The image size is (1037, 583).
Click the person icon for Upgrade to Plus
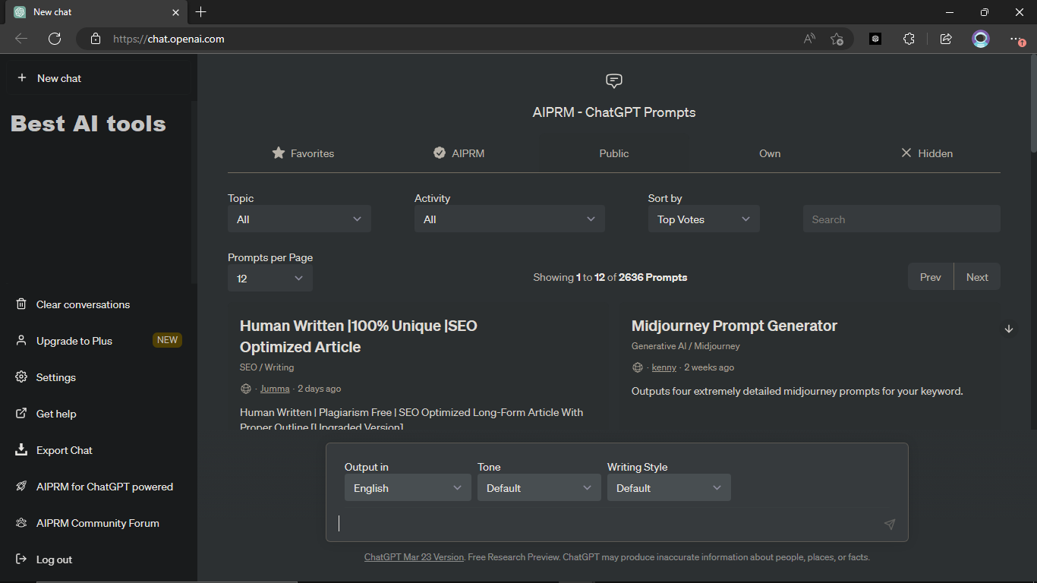click(x=21, y=340)
